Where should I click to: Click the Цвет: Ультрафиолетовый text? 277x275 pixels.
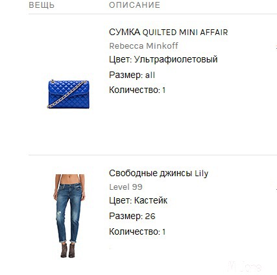[163, 59]
